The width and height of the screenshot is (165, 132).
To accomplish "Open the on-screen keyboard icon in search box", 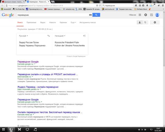I will [x=90, y=15].
